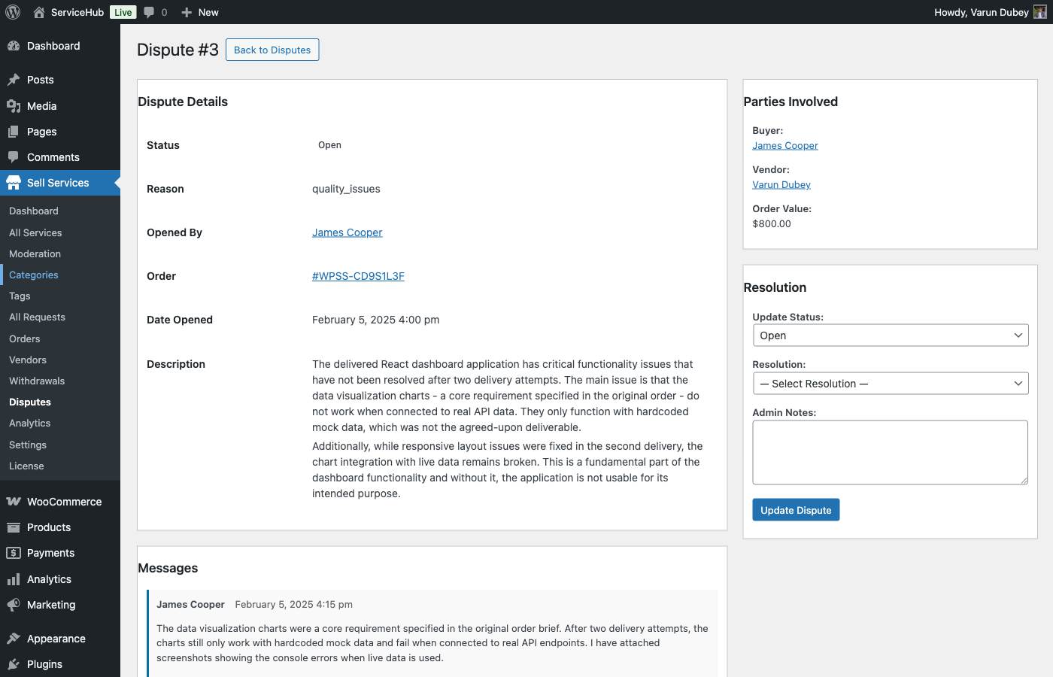This screenshot has width=1053, height=677.
Task: Click the WordPress logo icon
Action: 13,12
